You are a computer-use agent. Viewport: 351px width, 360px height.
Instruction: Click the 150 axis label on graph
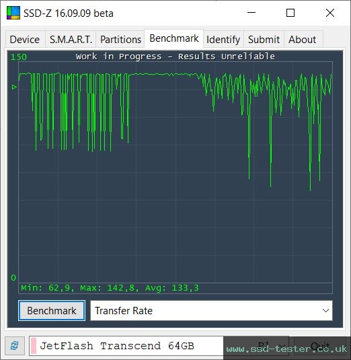pos(19,57)
